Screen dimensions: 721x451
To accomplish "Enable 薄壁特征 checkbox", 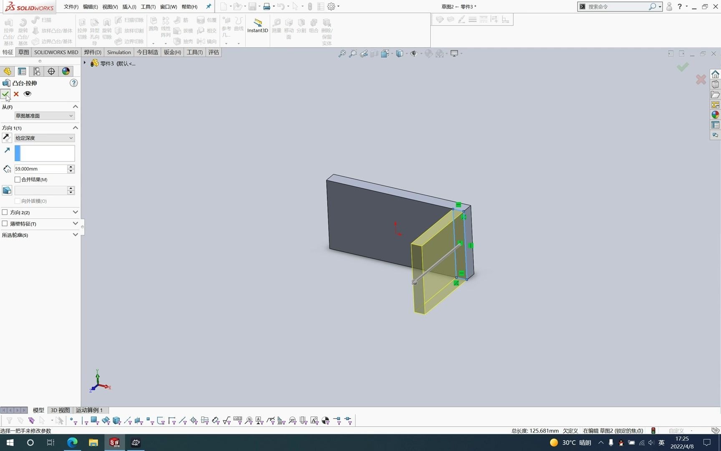I will point(5,224).
